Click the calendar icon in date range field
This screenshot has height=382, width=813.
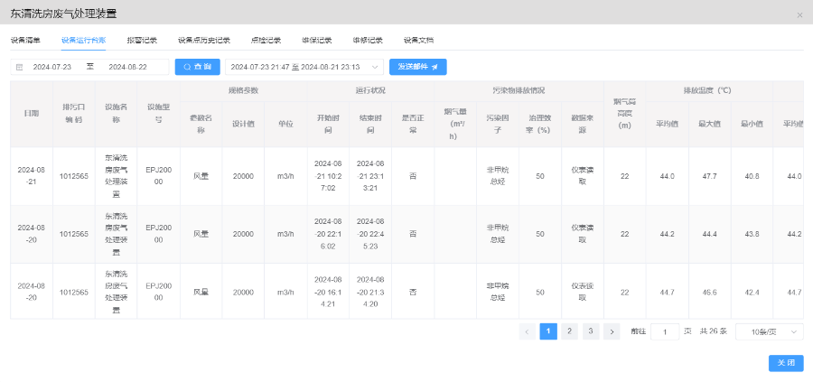[x=19, y=67]
